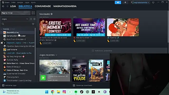Open the weather widget in the taskbar
169x95 pixels.
click(x=11, y=92)
